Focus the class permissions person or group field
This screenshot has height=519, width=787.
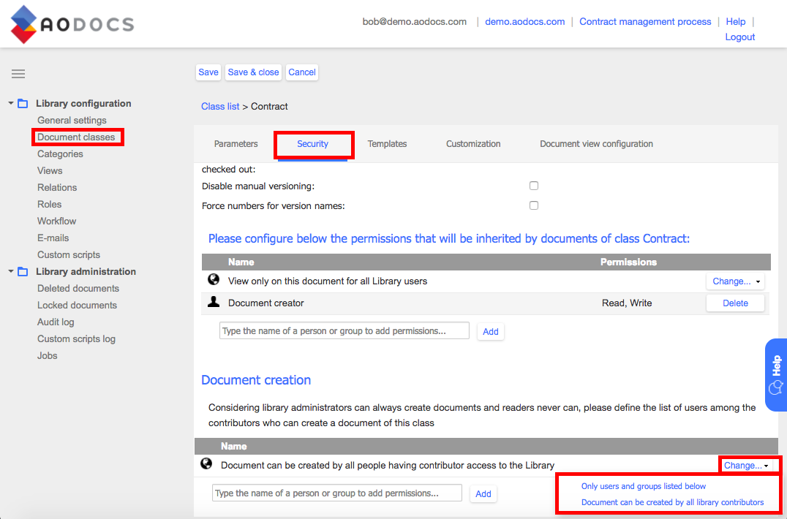[x=344, y=331]
